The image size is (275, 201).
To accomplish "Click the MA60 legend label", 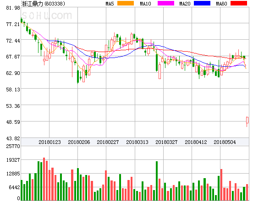I will [x=221, y=4].
